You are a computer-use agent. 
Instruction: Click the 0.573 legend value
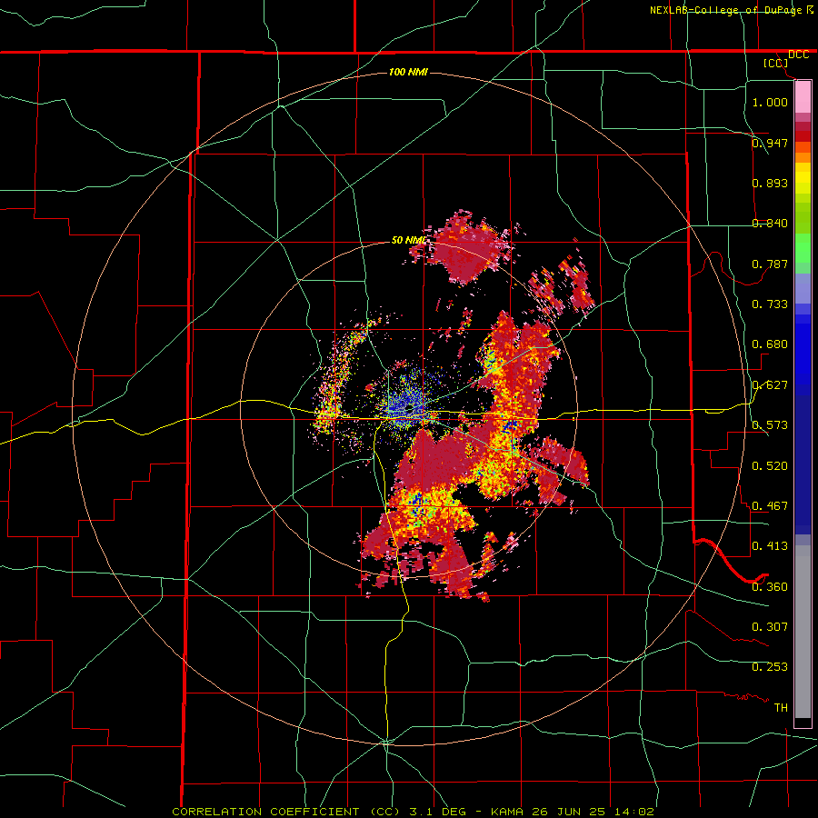(x=770, y=424)
